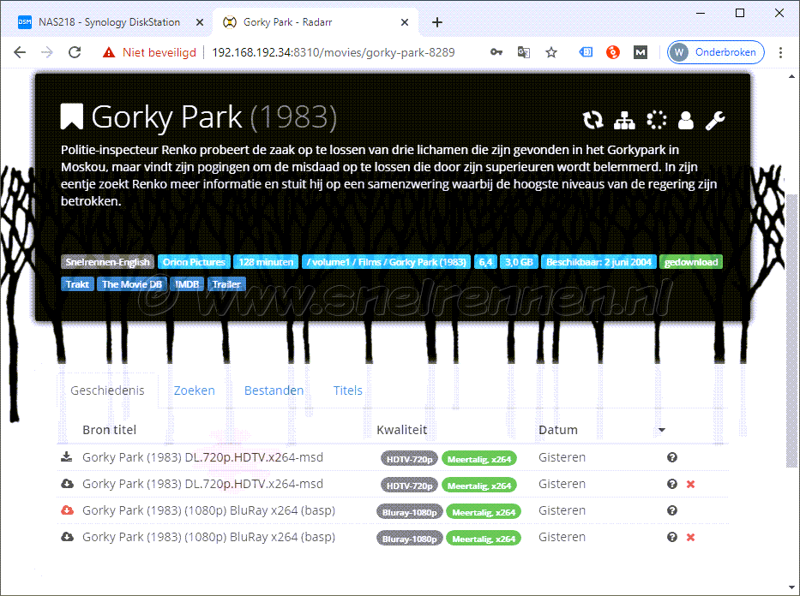This screenshot has width=800, height=596.
Task: Open the organize files sitemap icon
Action: pyautogui.click(x=624, y=120)
